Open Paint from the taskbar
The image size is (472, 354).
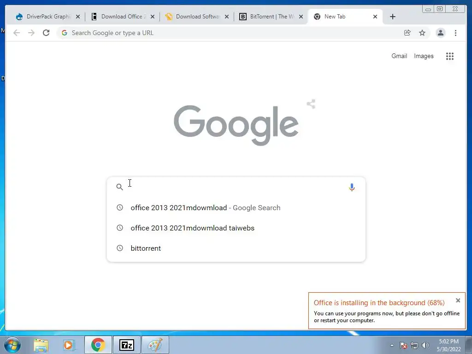click(x=155, y=345)
